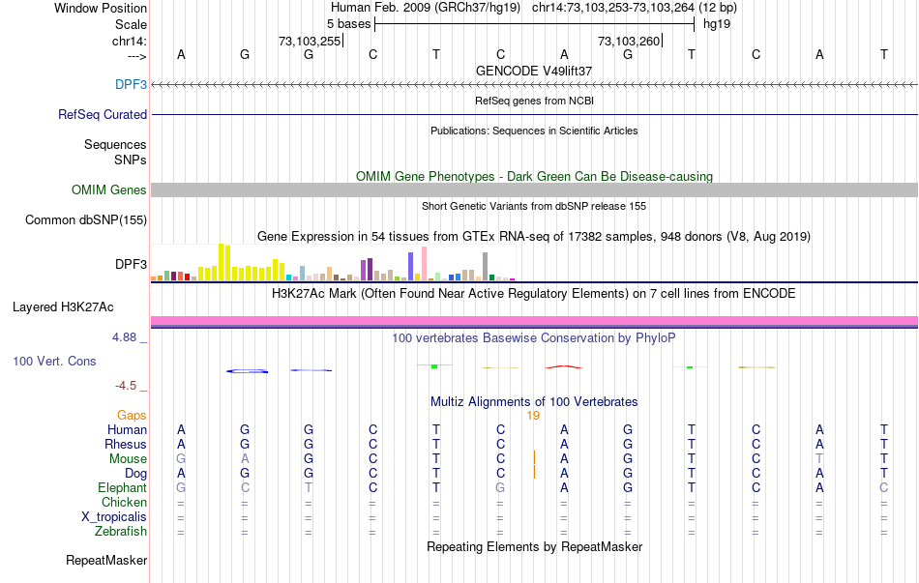Viewport: 919px width, 583px height.
Task: Click the orange 19 gap count
Action: pos(533,416)
